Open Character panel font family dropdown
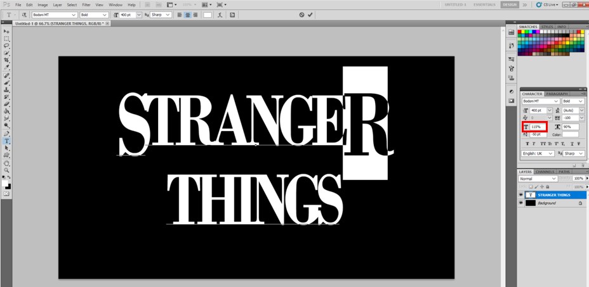This screenshot has width=589, height=287. click(556, 101)
